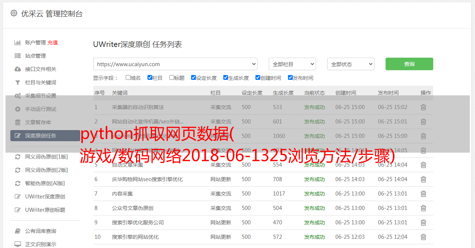Click the 06-25 12:04 publish time
475x248 pixels.
click(393, 237)
